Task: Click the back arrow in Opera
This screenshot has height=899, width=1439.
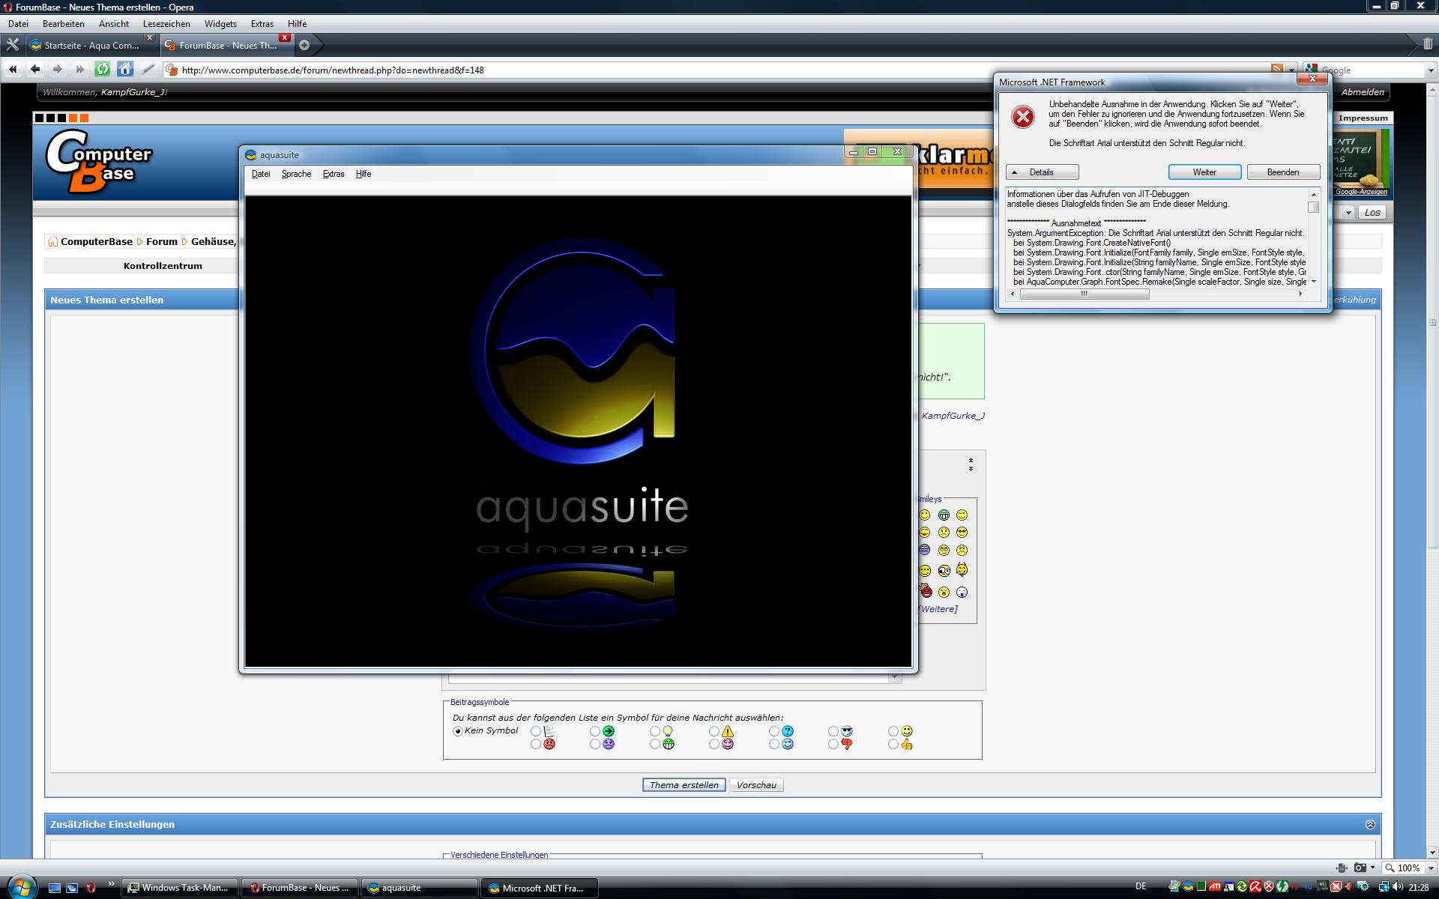Action: [x=35, y=70]
